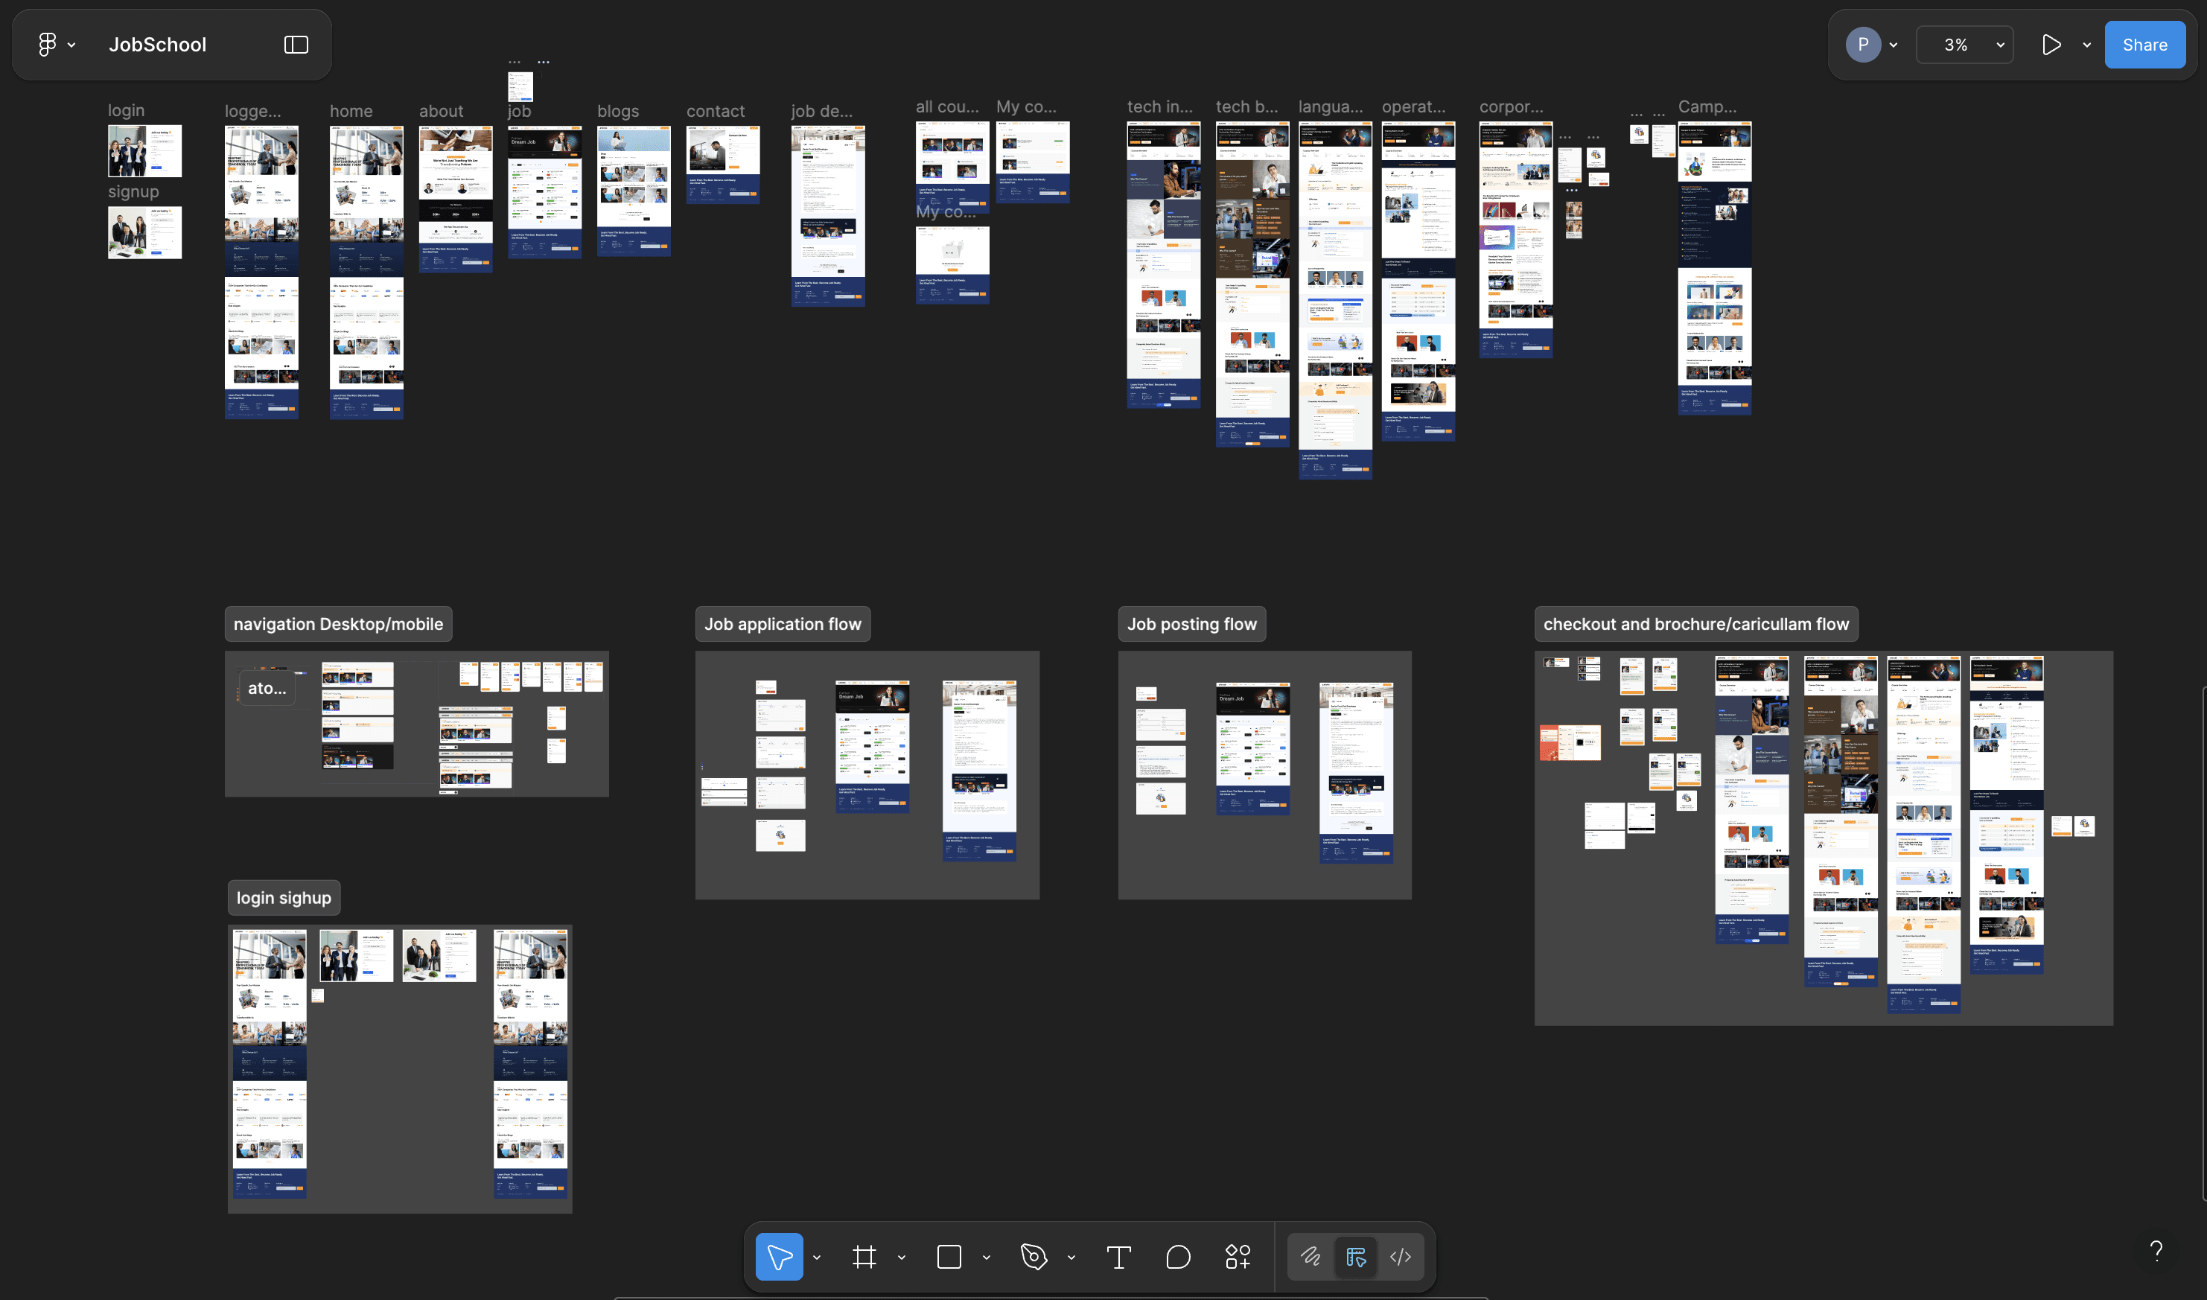Click the P user avatar

(1863, 45)
